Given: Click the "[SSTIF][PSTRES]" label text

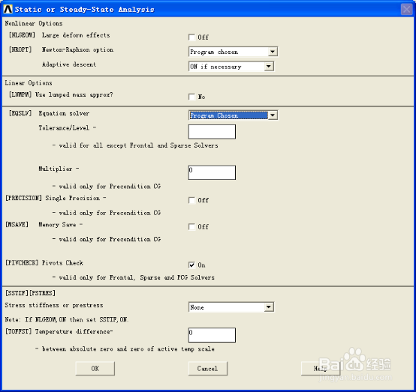Looking at the screenshot, I should click(x=30, y=293).
